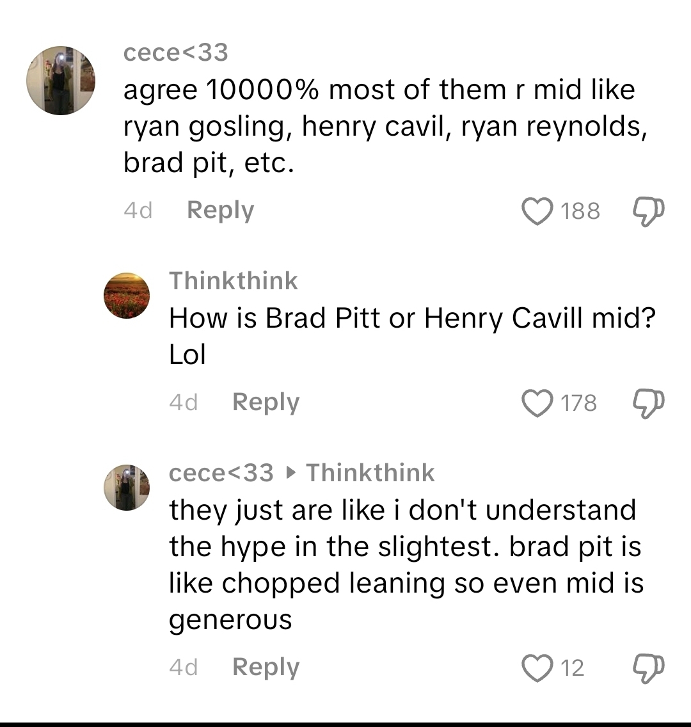The width and height of the screenshot is (691, 727).
Task: Tap the 12 likes count
Action: (572, 668)
